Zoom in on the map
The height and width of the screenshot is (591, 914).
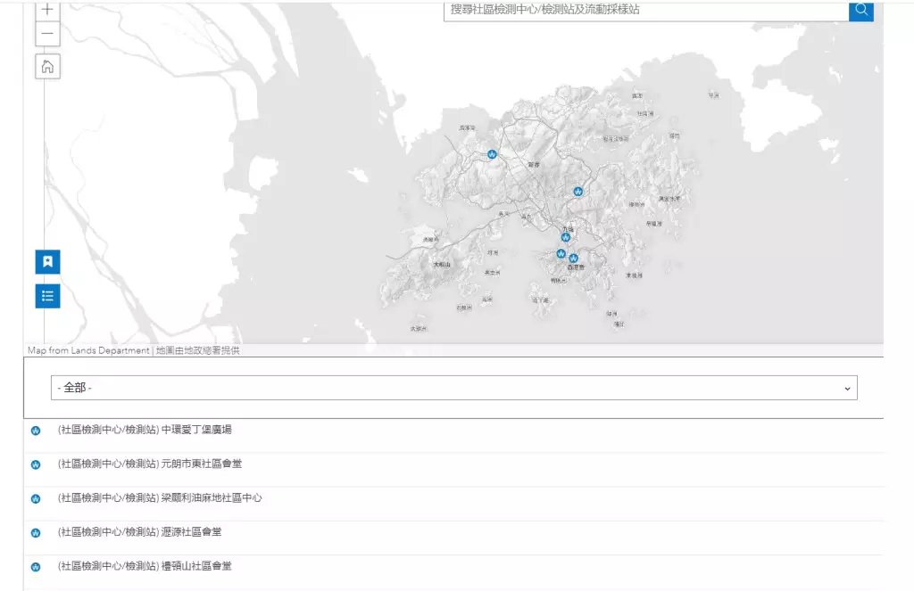(x=47, y=11)
